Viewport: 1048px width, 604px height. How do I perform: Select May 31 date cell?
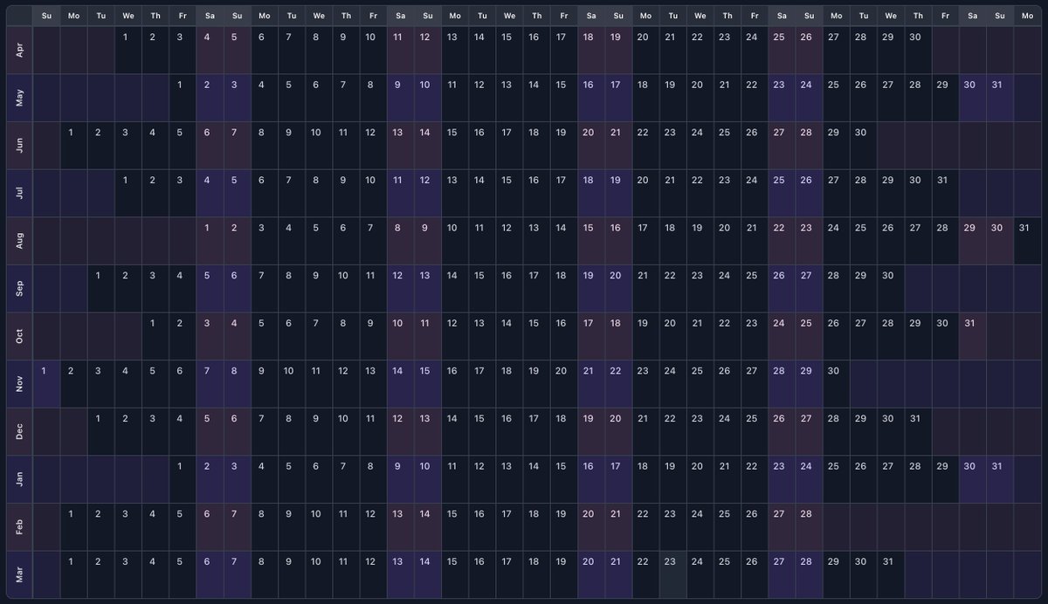click(x=999, y=98)
